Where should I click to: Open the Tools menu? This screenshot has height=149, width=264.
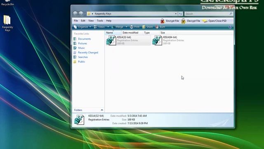100,21
